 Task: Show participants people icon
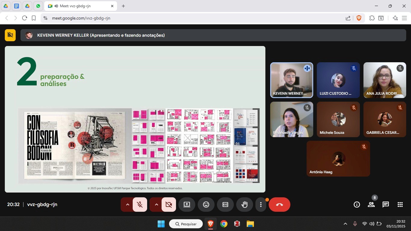[371, 205]
